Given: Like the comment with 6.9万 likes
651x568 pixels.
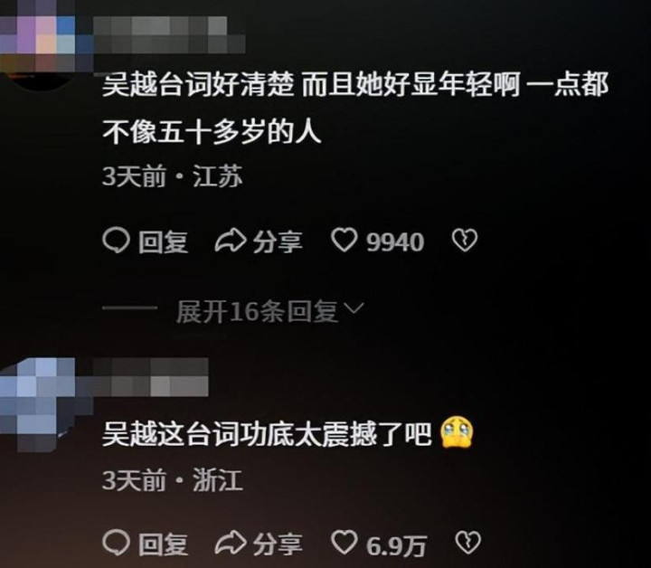Looking at the screenshot, I should point(344,543).
